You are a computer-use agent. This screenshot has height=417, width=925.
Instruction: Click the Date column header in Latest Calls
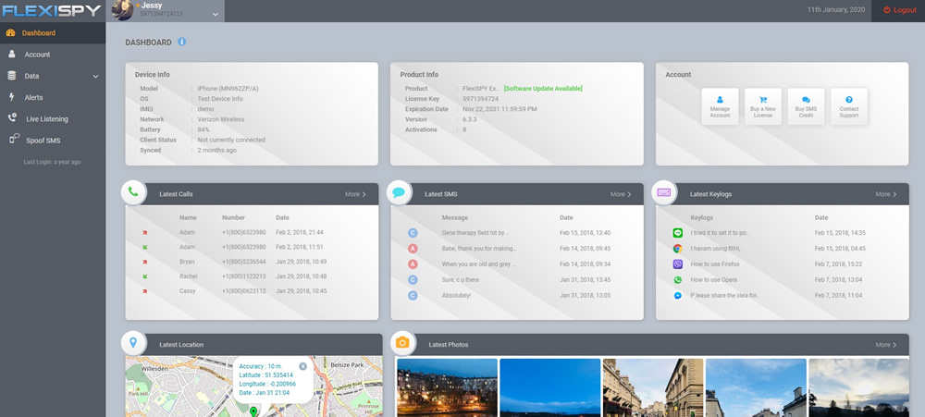coord(282,217)
